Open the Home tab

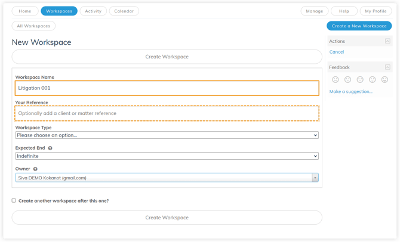point(25,11)
